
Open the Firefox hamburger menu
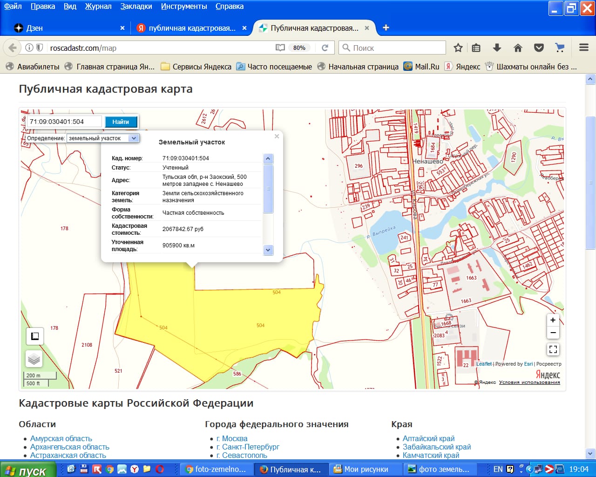tap(584, 48)
